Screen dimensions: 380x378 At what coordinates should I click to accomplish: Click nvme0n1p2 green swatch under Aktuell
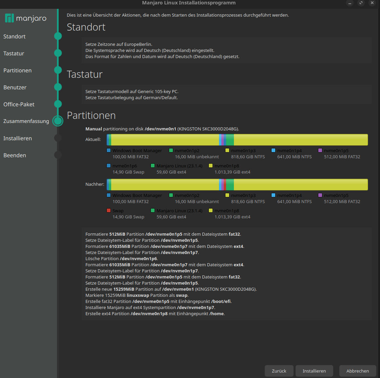click(x=171, y=150)
